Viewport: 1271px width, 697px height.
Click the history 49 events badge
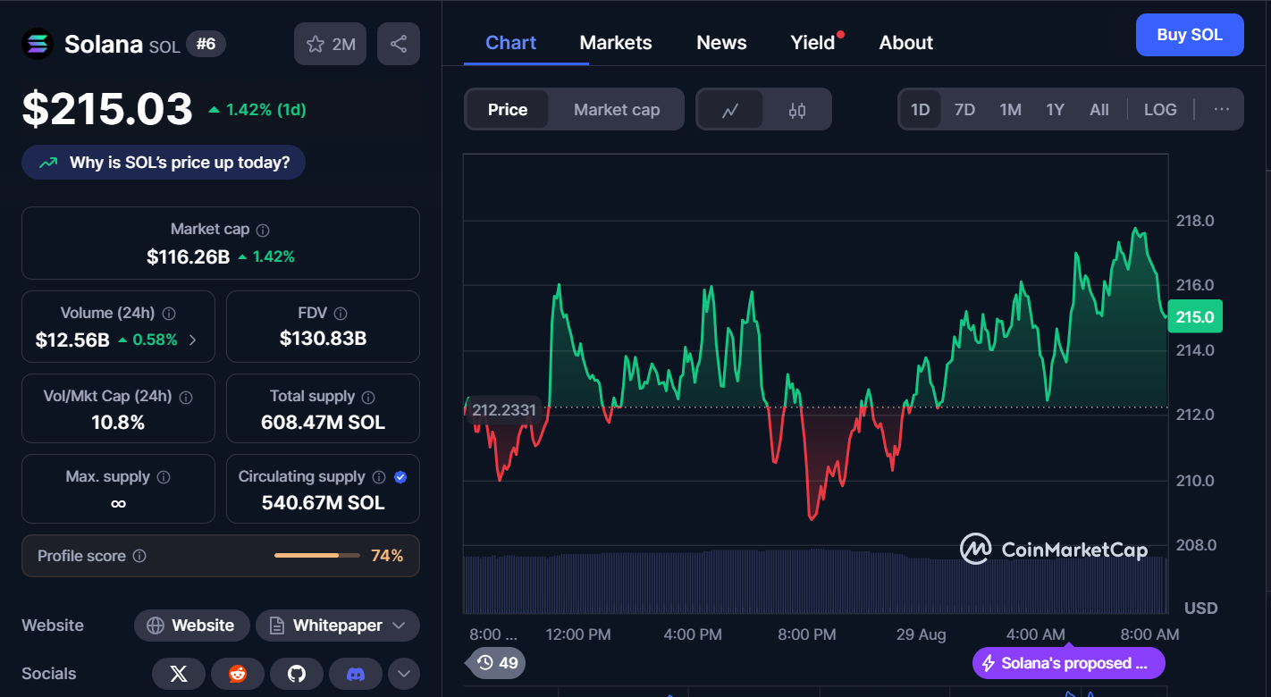tap(496, 663)
